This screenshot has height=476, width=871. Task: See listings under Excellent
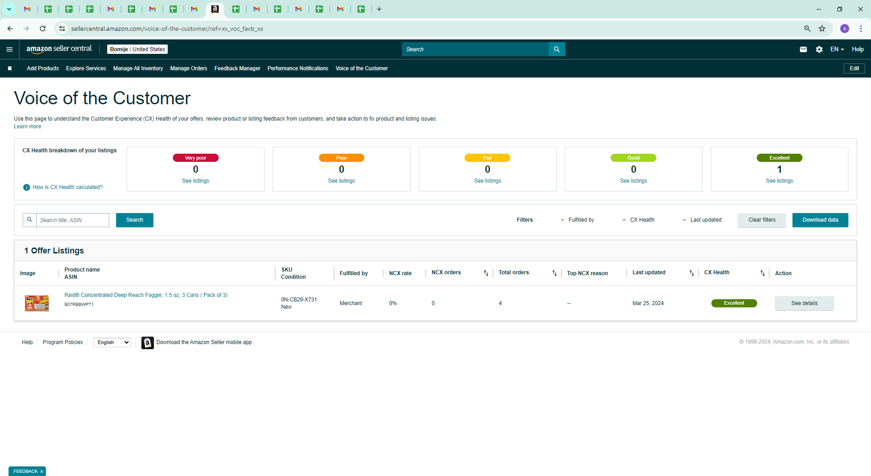[x=780, y=181]
